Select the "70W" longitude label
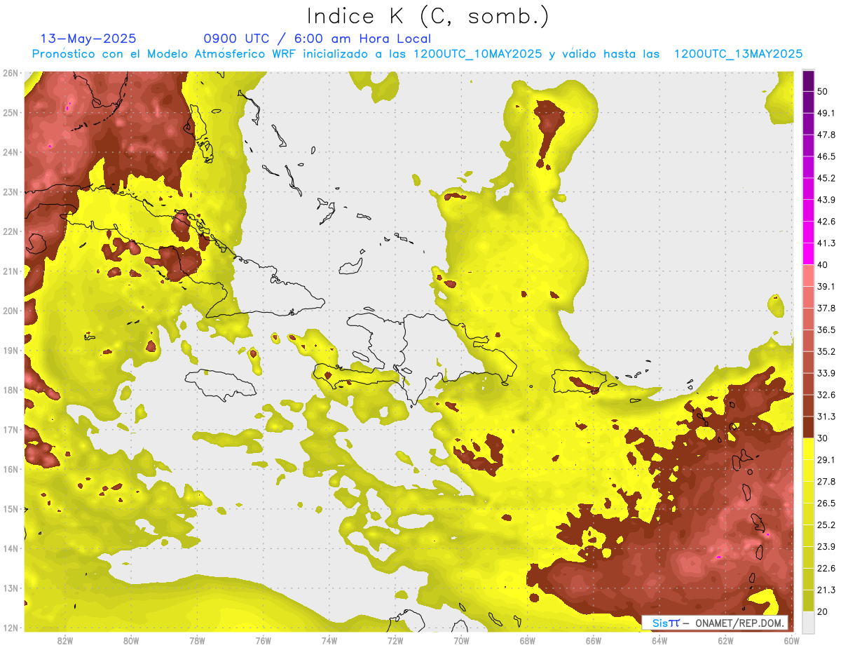 click(461, 640)
